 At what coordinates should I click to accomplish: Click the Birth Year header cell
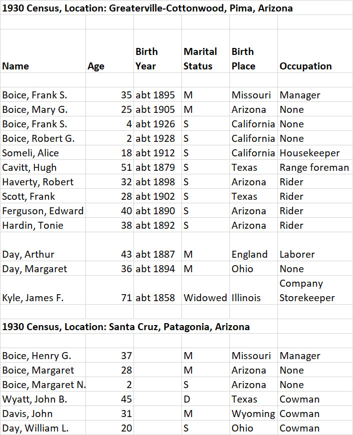pyautogui.click(x=146, y=59)
